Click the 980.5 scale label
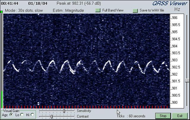 (x=176, y=95)
